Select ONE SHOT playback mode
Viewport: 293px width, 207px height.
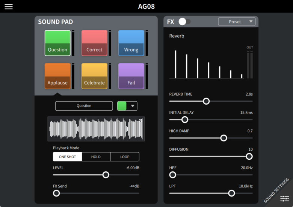[x=68, y=157]
